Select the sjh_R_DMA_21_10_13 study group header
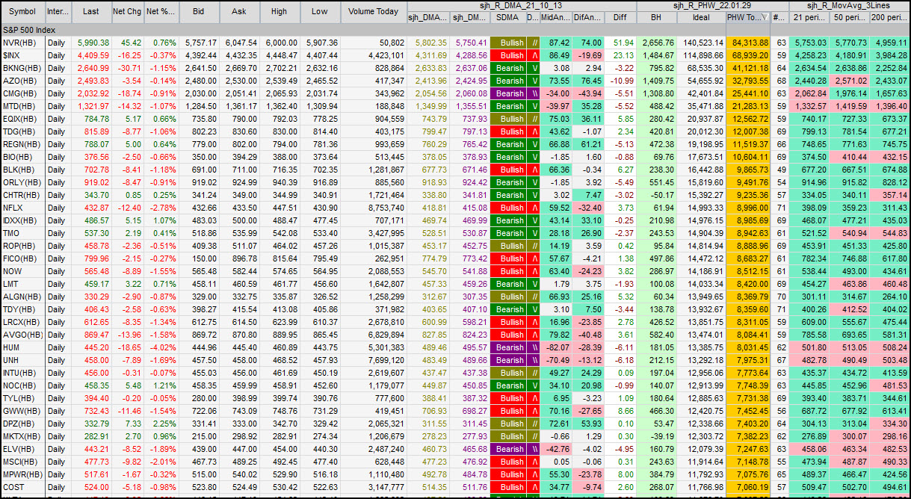The image size is (911, 499). [x=520, y=5]
